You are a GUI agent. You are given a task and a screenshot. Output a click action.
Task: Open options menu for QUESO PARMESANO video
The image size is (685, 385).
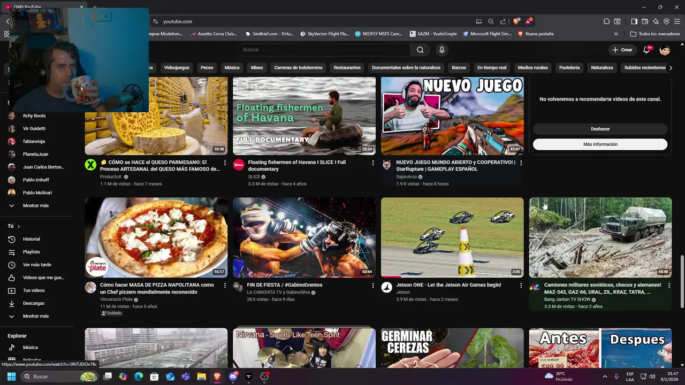pos(225,163)
